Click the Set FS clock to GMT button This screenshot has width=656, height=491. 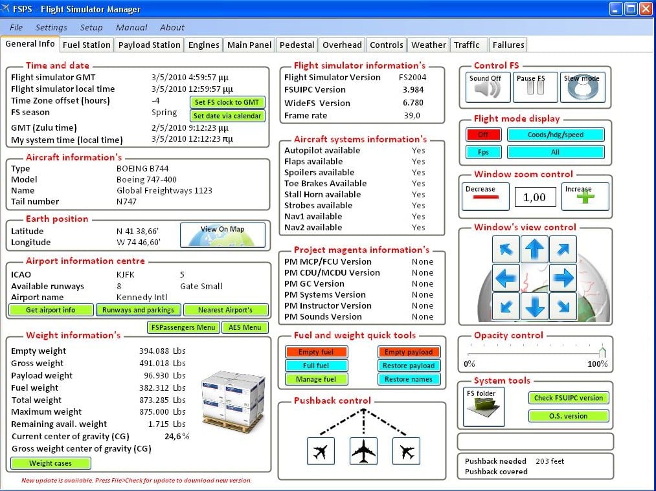(227, 102)
